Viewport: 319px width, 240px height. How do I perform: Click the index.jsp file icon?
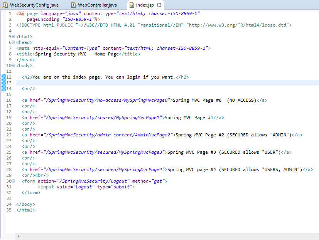pos(132,5)
